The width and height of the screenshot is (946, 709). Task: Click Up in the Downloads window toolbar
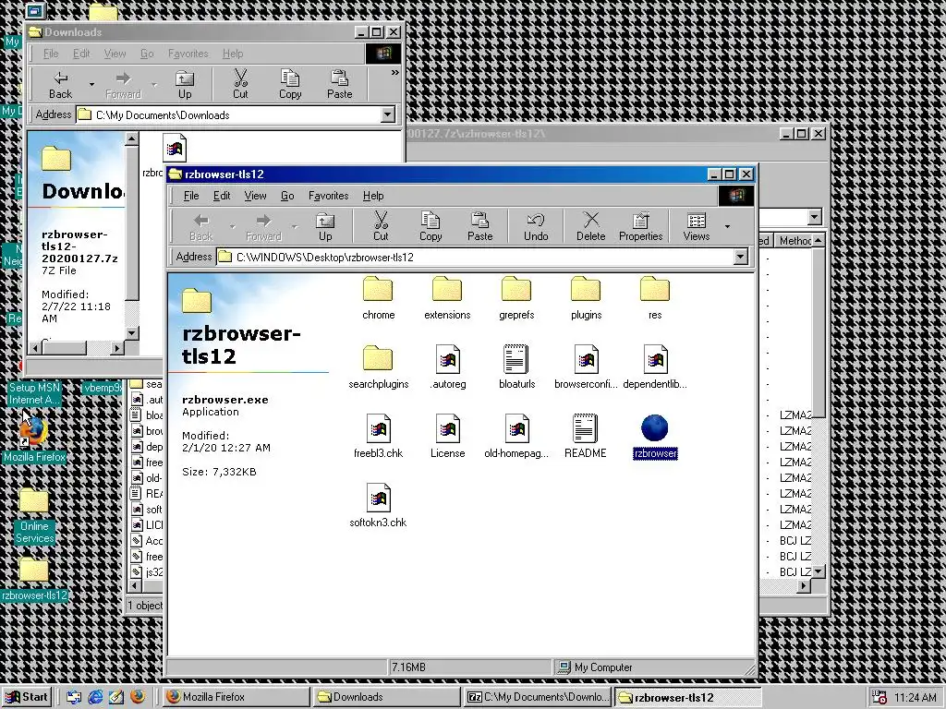(x=185, y=84)
